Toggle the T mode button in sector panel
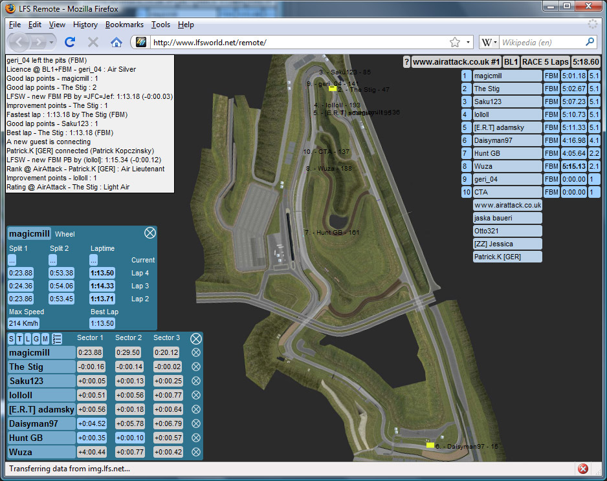Image resolution: width=607 pixels, height=481 pixels. (19, 339)
